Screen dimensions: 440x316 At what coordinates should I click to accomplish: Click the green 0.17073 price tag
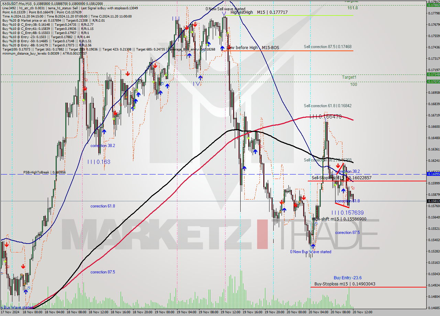pos(433,81)
